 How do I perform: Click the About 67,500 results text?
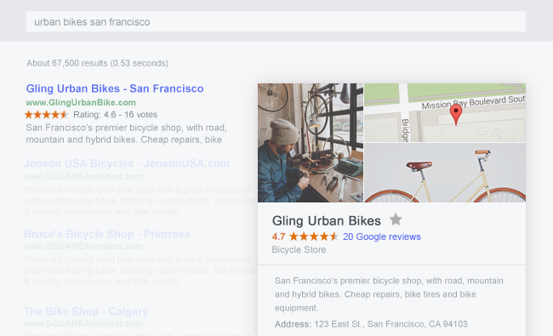(97, 63)
